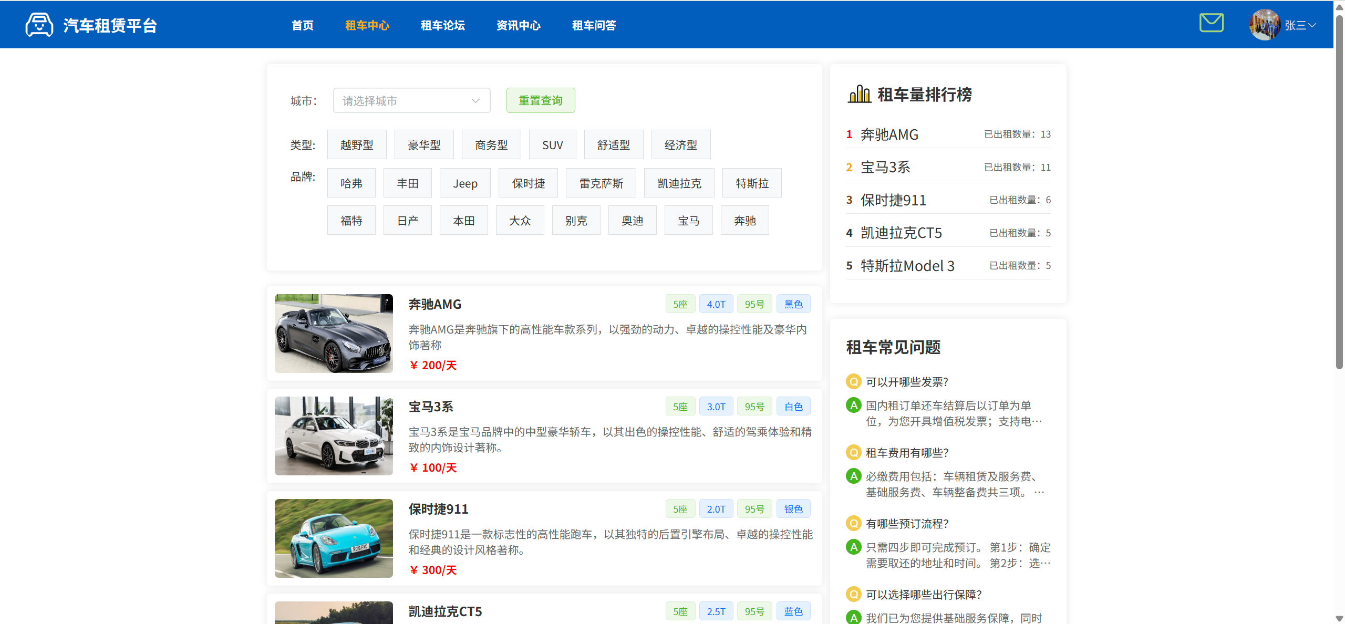Click the car rental platform logo icon

(39, 25)
